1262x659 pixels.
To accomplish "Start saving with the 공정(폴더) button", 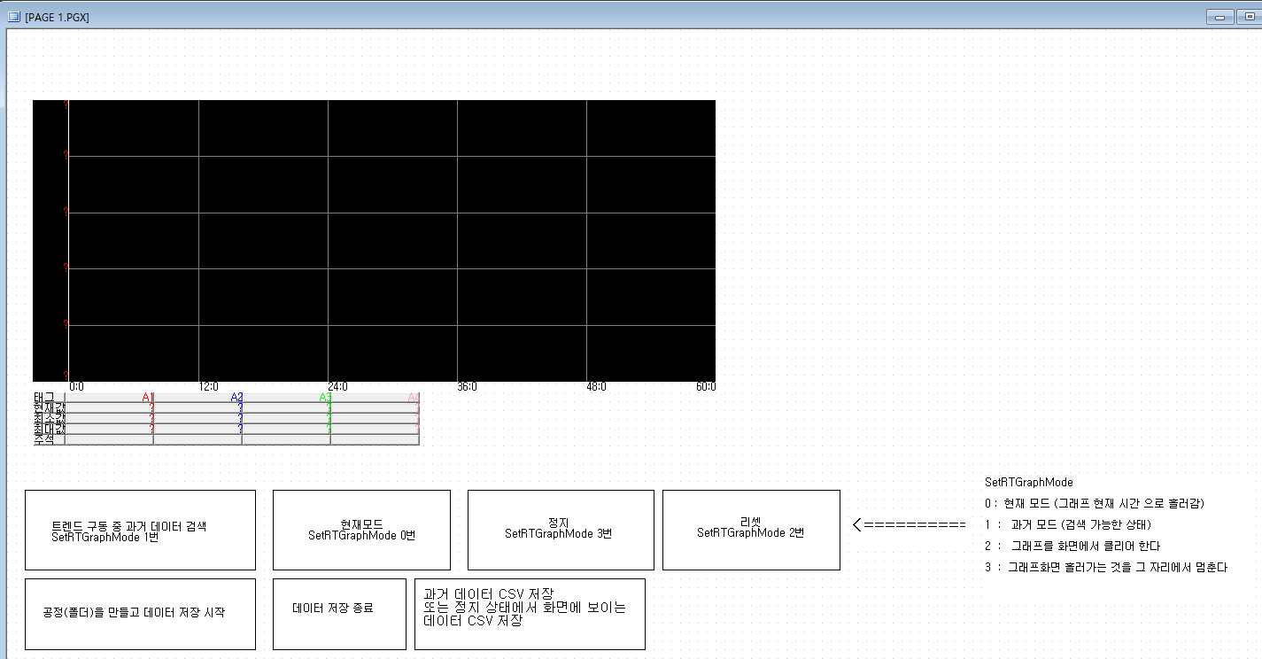I will 140,613.
